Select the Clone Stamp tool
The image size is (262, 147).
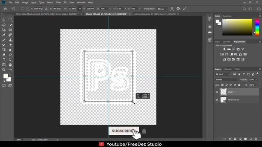[x=10, y=40]
